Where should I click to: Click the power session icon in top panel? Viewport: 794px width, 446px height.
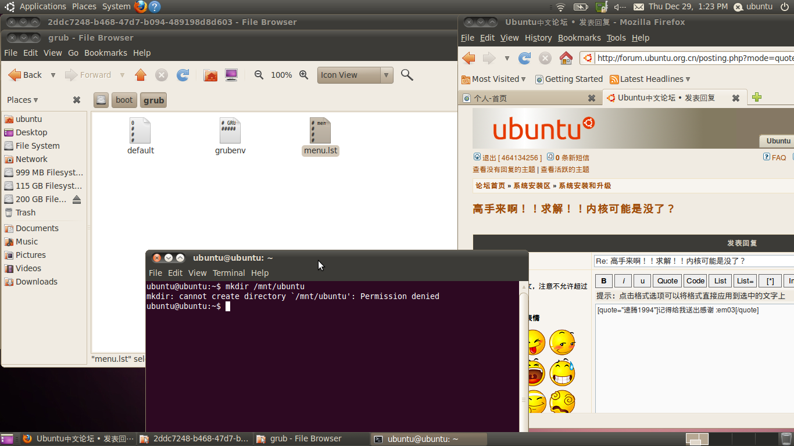(x=784, y=7)
